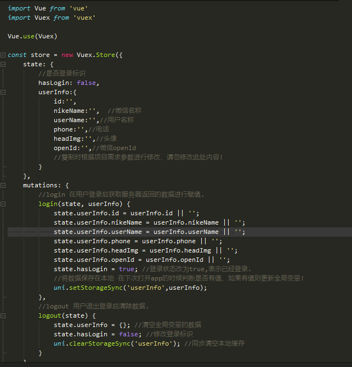This screenshot has height=367, width=352.
Task: Click highlighted 'state.userInfo.userName = userInfo.userName' line
Action: point(149,232)
